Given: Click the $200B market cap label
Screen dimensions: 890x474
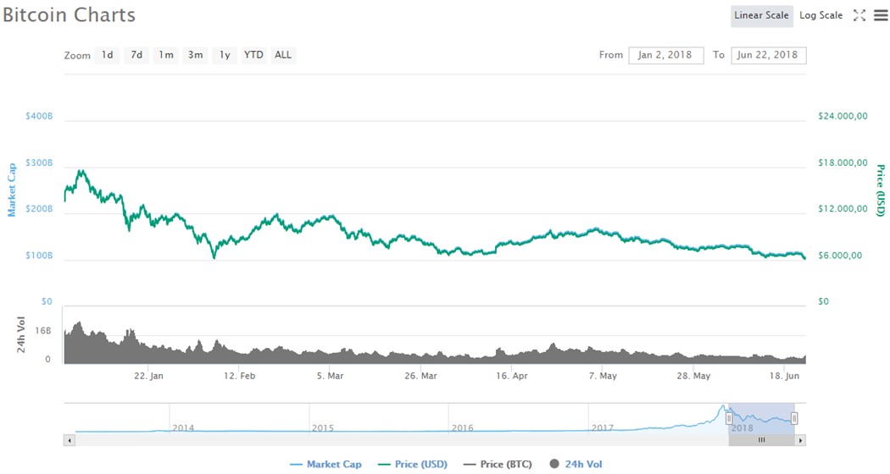Looking at the screenshot, I should point(39,209).
